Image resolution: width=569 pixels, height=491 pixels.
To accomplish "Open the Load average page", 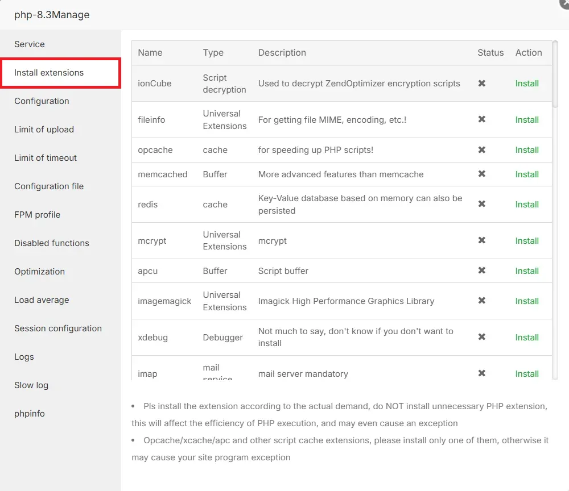I will pyautogui.click(x=40, y=300).
